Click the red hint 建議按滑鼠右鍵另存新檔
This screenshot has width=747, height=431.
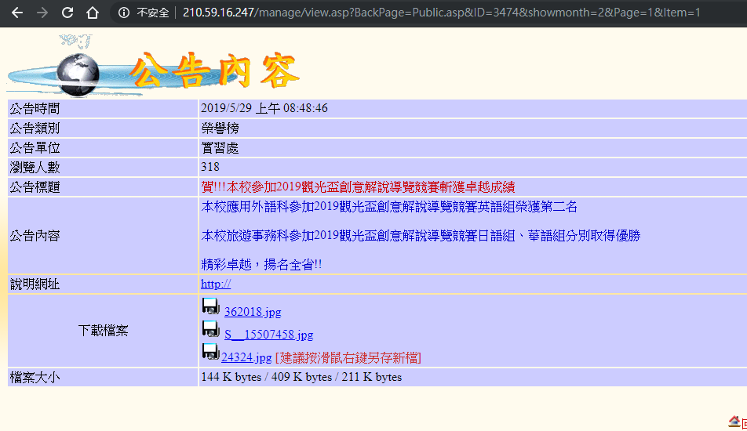click(x=348, y=358)
